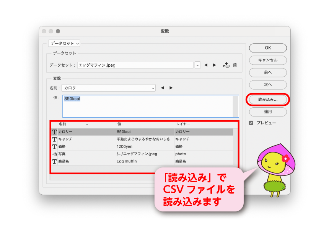
Task: Select the 写真 variable row name
Action: (87, 154)
